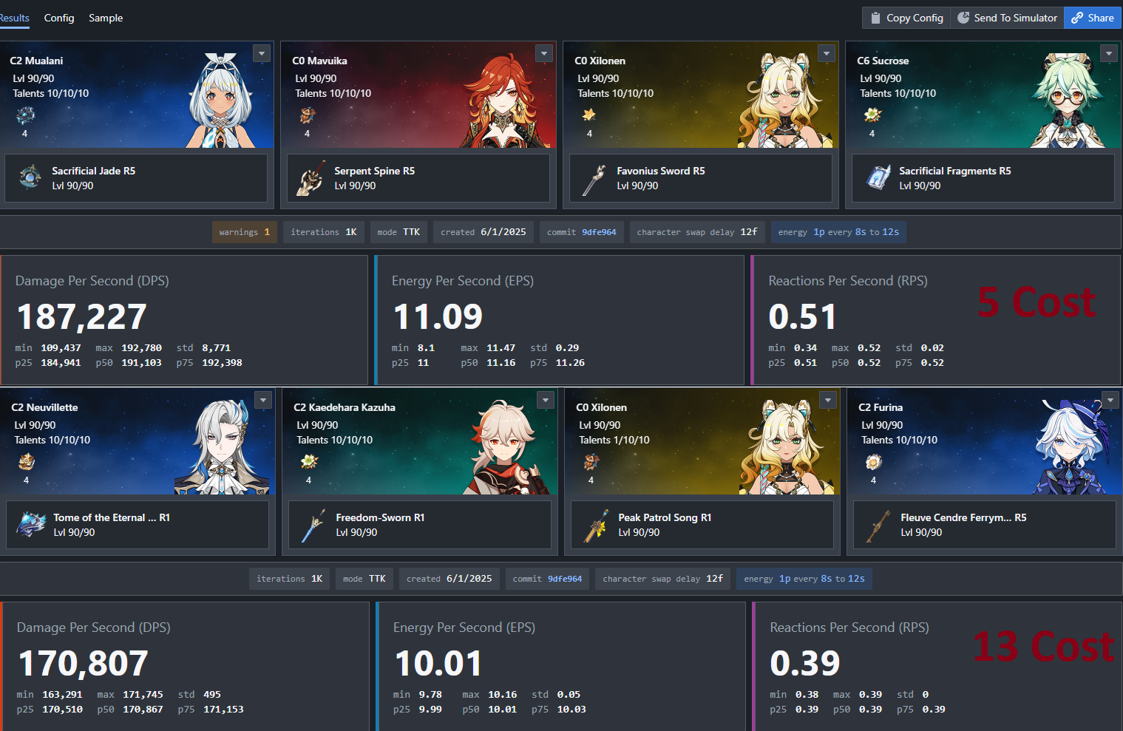This screenshot has width=1123, height=731.
Task: Click the "C2 Mualani" name text
Action: pos(36,61)
